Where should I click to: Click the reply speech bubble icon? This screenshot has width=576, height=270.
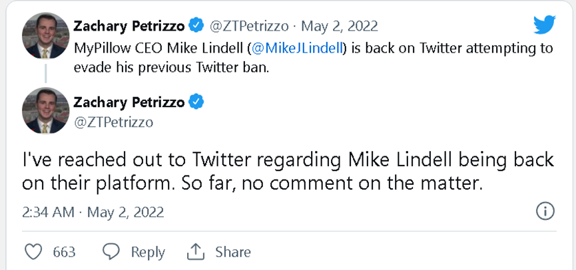pos(111,252)
